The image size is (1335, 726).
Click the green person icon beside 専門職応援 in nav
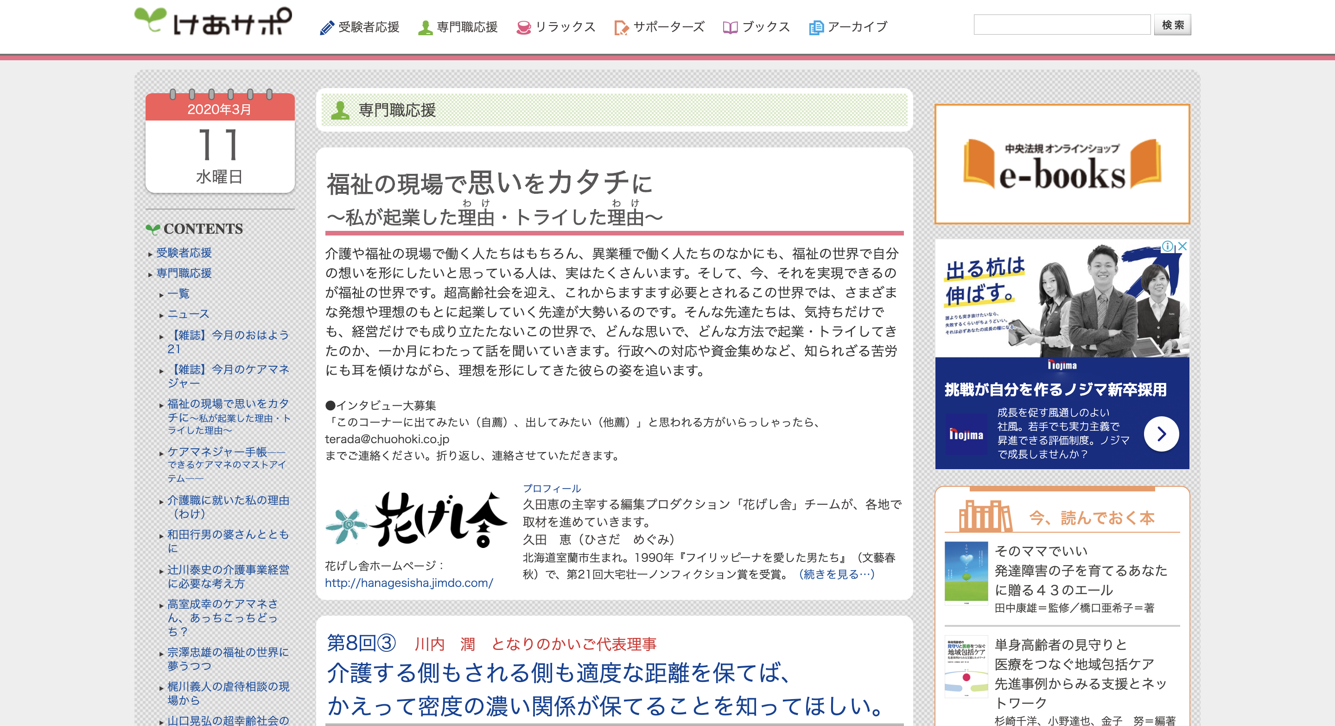click(425, 27)
